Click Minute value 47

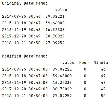[103, 76]
